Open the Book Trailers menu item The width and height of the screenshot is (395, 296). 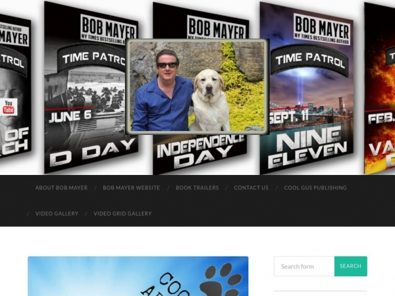(x=197, y=187)
